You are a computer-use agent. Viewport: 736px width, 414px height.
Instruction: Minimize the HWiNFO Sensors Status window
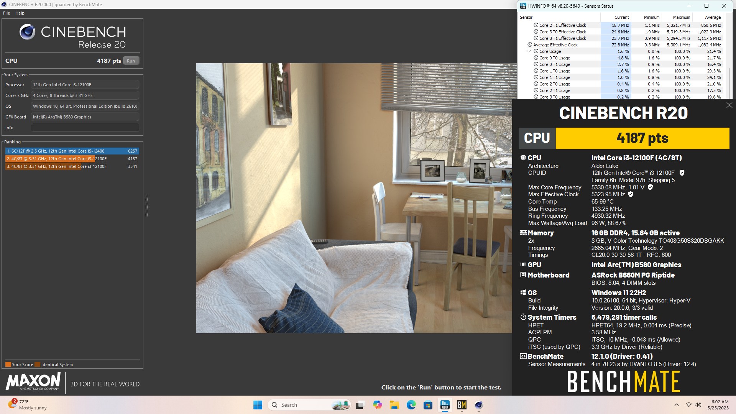(x=689, y=6)
